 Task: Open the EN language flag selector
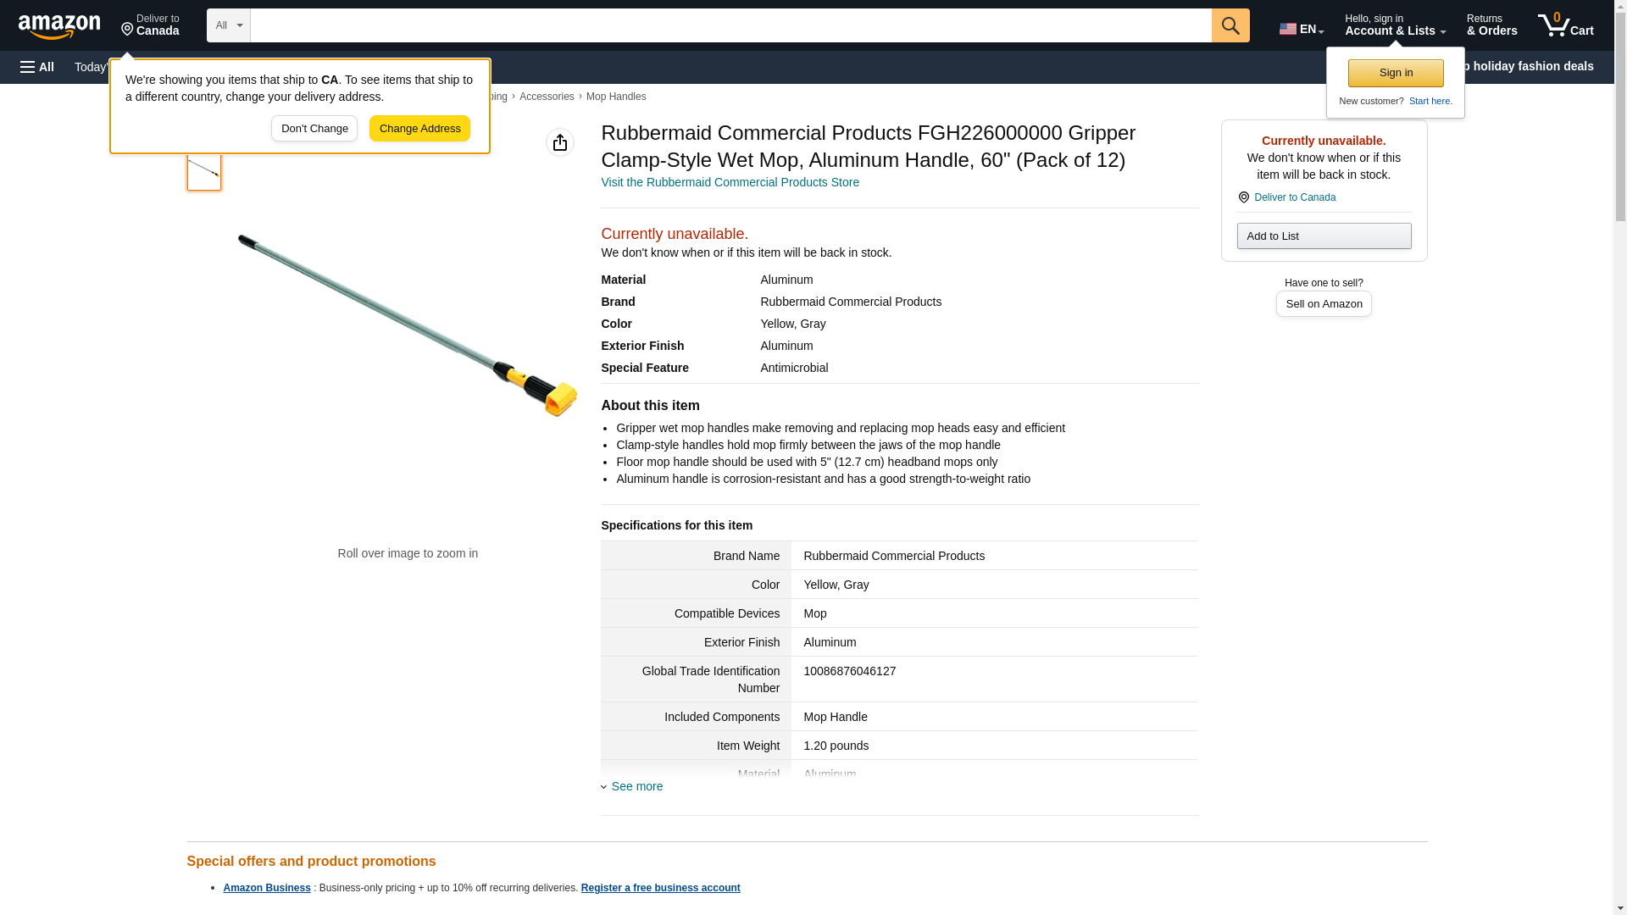coord(1301,29)
